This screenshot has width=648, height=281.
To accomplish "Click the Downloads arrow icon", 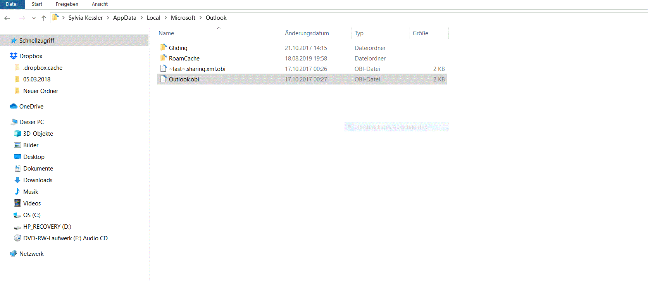I will click(17, 180).
